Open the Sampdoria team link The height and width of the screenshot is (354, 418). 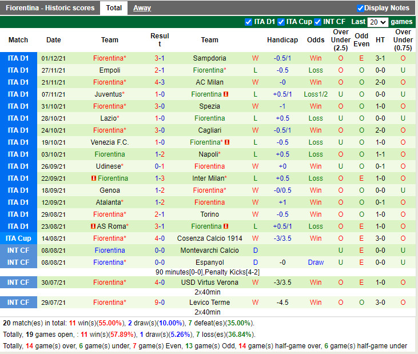pyautogui.click(x=209, y=58)
